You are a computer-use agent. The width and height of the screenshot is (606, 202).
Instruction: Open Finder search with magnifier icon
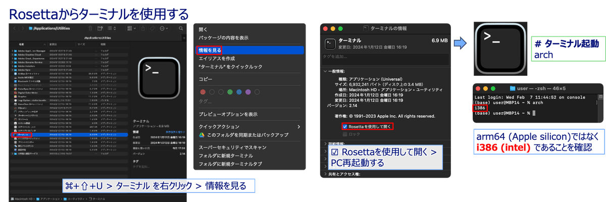tap(180, 28)
